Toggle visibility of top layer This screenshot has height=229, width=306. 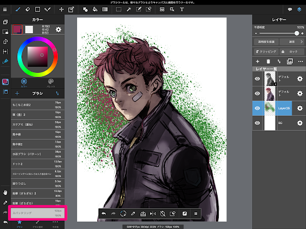tap(258, 79)
